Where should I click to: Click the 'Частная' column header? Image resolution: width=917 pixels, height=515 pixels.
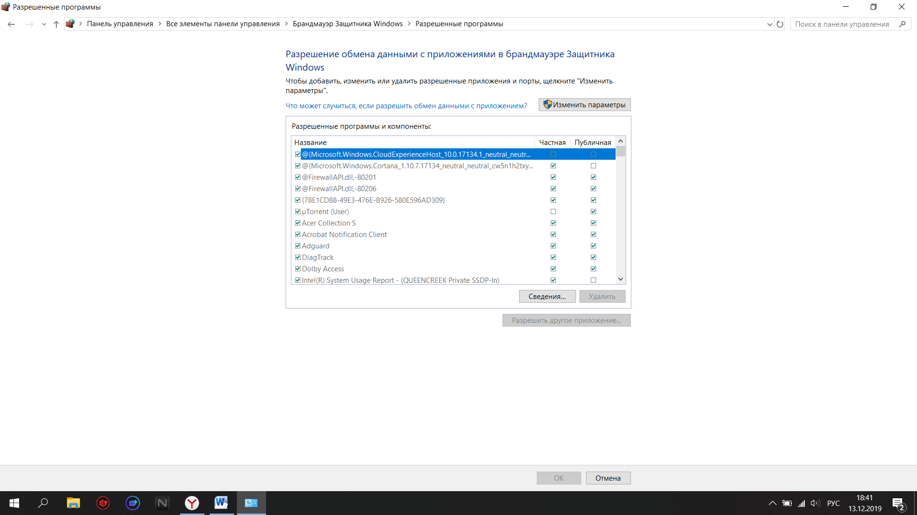coord(552,143)
